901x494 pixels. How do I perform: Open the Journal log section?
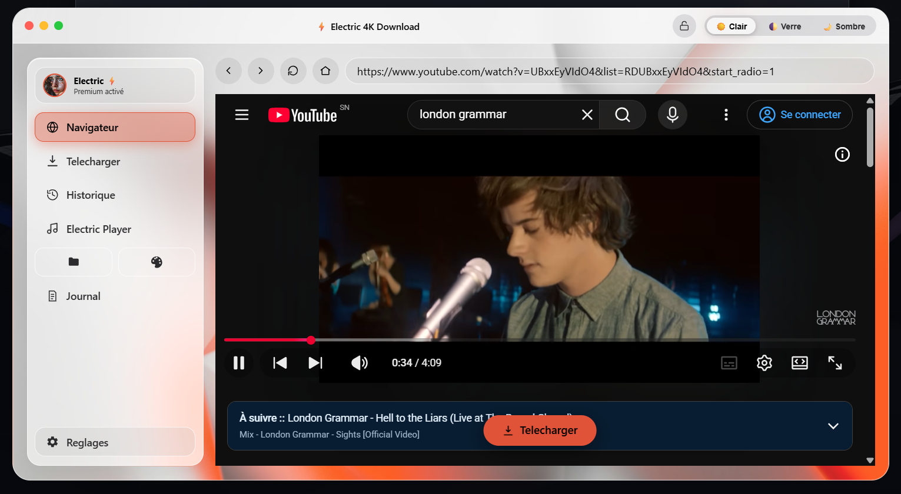tap(115, 296)
